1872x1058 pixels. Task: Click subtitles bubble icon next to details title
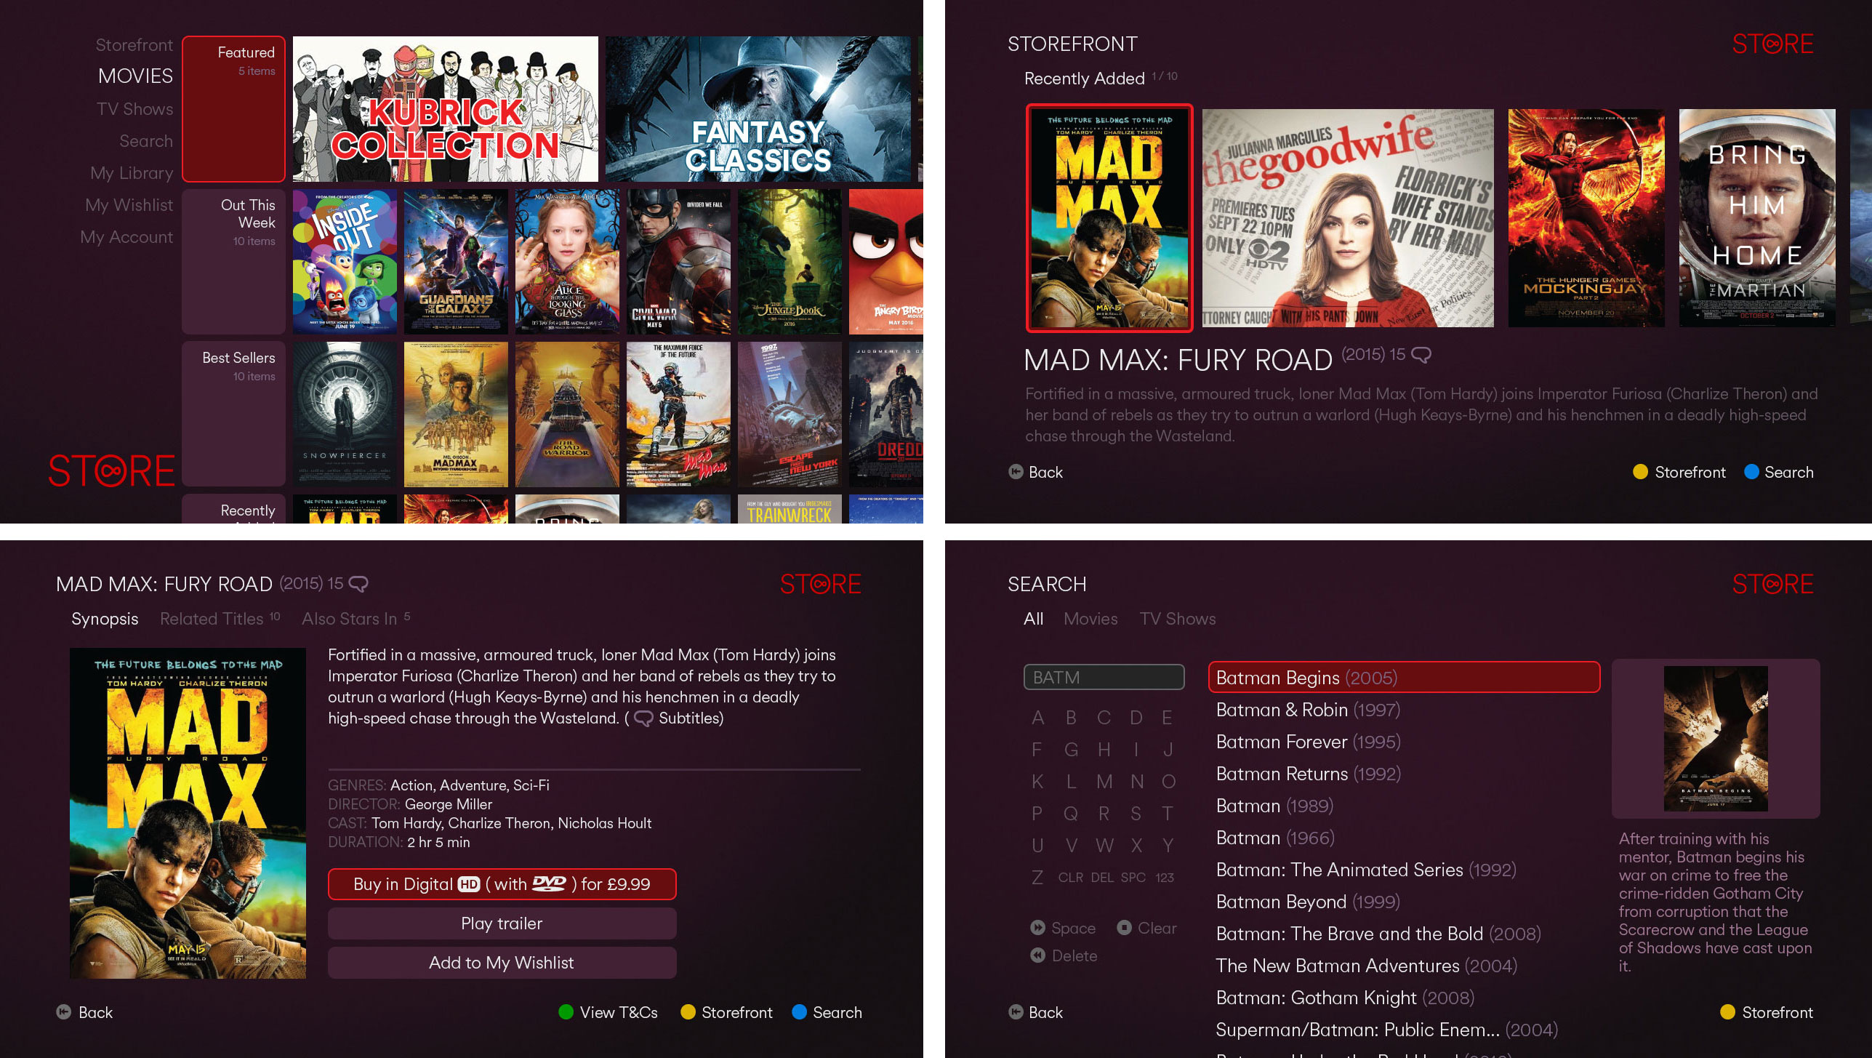pos(358,584)
